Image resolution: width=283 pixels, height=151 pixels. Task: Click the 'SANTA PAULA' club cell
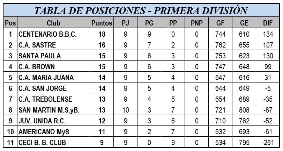[39, 56]
